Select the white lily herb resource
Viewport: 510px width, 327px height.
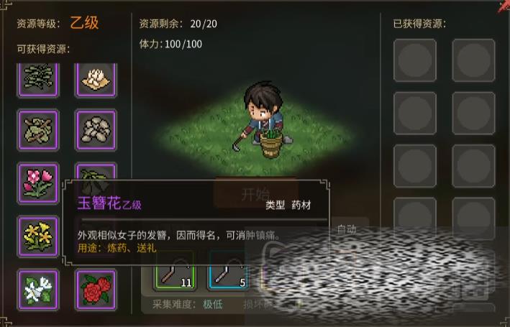[38, 290]
